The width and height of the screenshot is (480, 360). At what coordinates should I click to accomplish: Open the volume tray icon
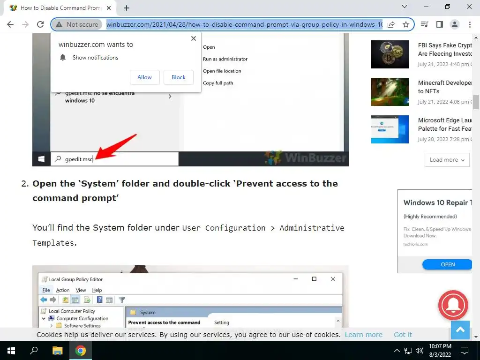[420, 351]
